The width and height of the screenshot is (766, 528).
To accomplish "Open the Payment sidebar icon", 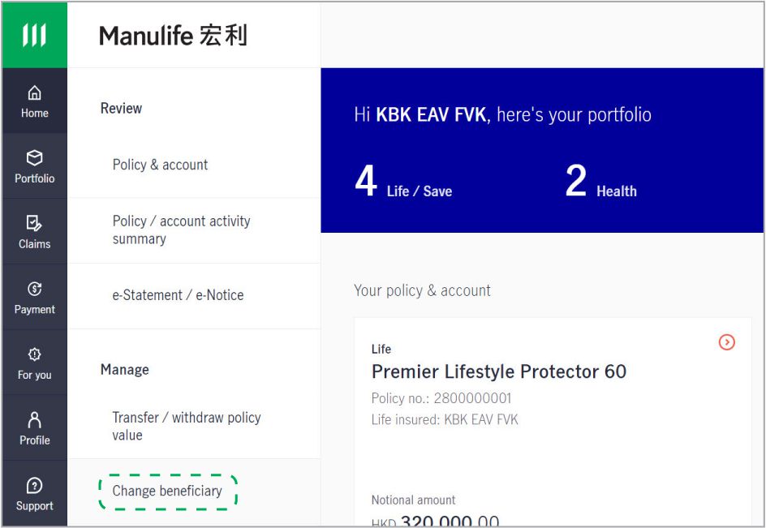I will click(34, 298).
